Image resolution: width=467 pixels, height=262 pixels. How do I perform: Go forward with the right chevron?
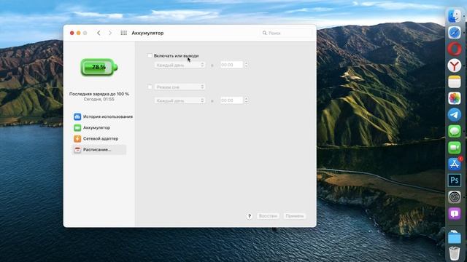[110, 33]
